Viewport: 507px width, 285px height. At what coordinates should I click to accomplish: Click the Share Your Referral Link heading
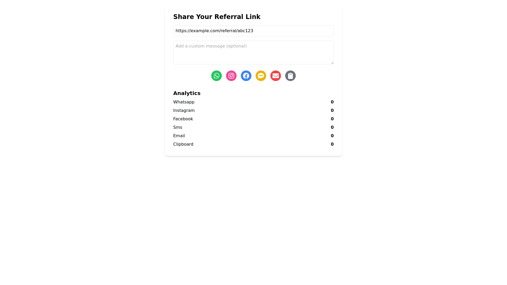coord(217,17)
